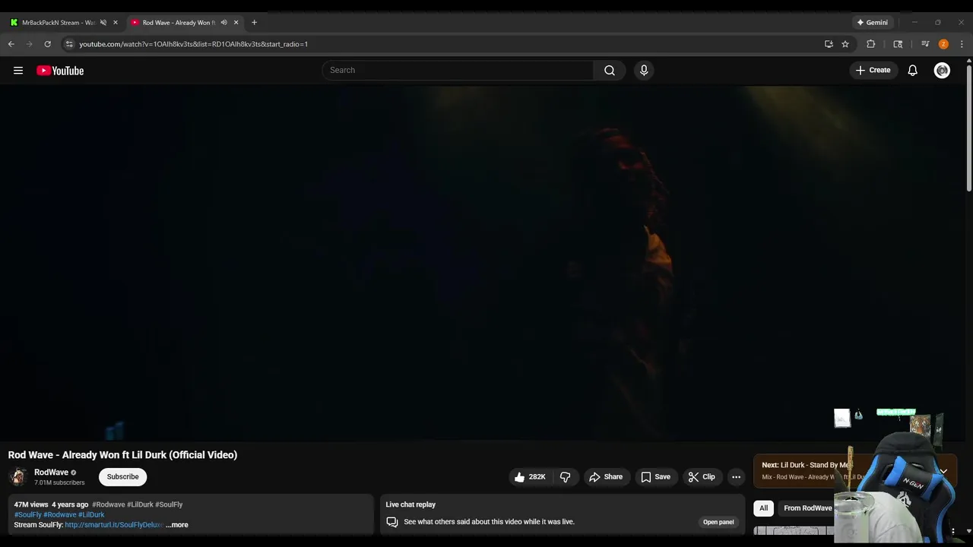The image size is (973, 547).
Task: Save the video to a playlist
Action: coord(655,477)
